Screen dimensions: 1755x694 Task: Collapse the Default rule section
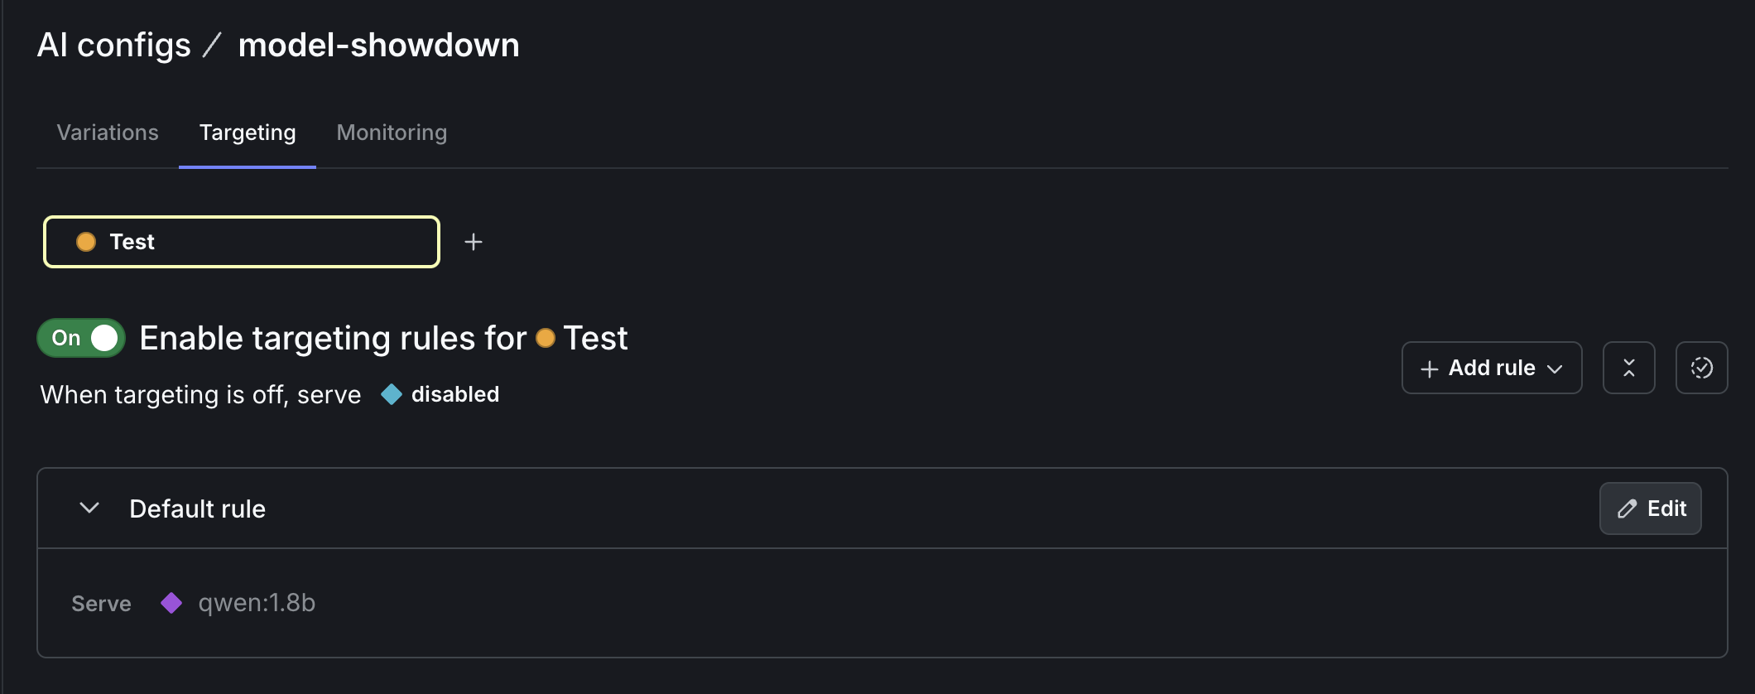[91, 508]
